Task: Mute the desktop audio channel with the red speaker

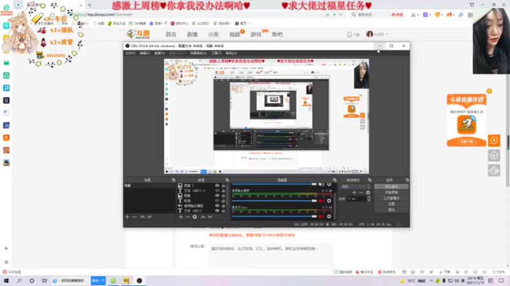Action: 321,201
